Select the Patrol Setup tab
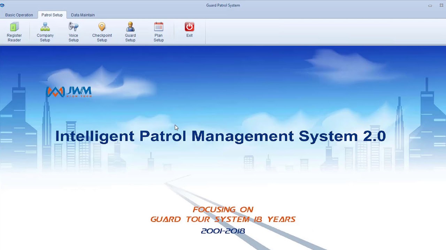Image resolution: width=446 pixels, height=250 pixels. (x=52, y=15)
